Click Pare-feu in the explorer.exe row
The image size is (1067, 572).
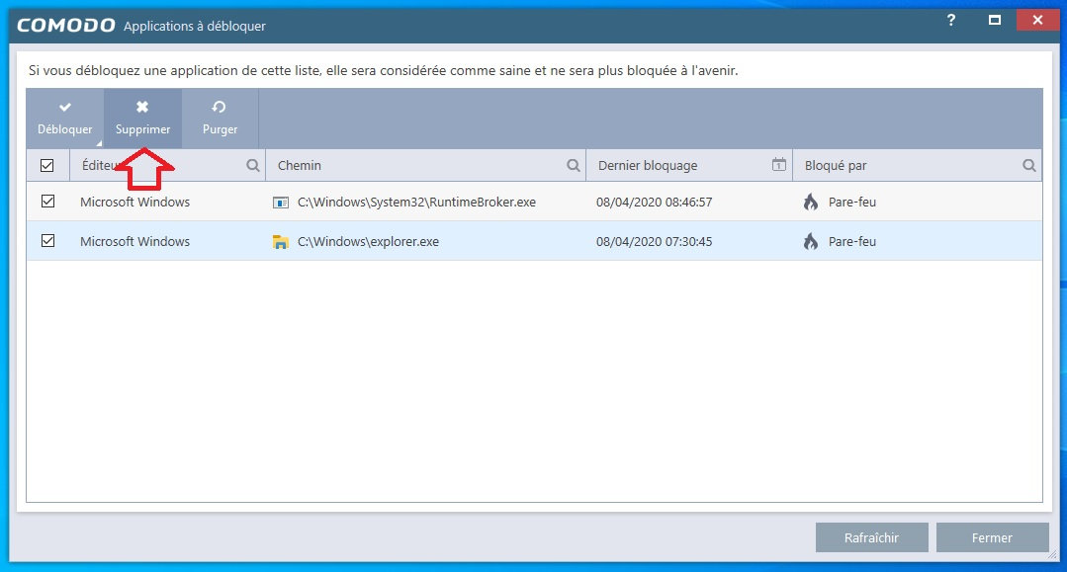[852, 241]
